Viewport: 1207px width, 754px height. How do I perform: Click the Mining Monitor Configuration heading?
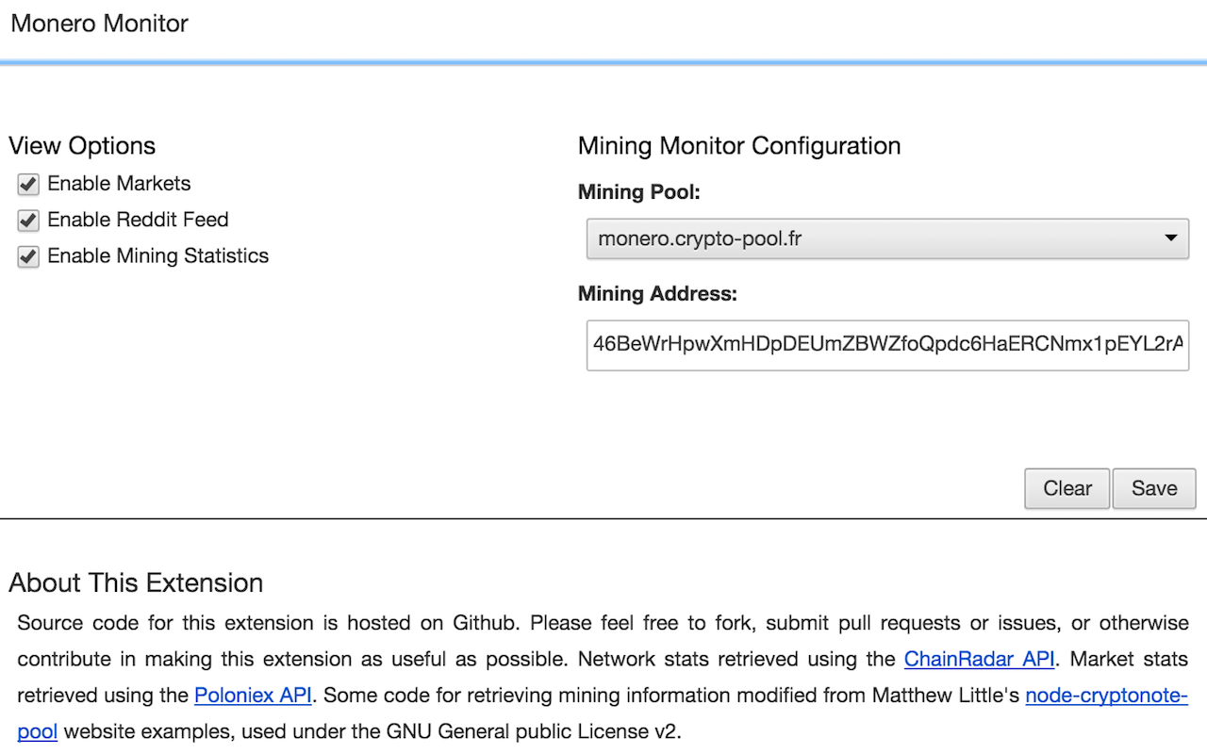tap(739, 146)
